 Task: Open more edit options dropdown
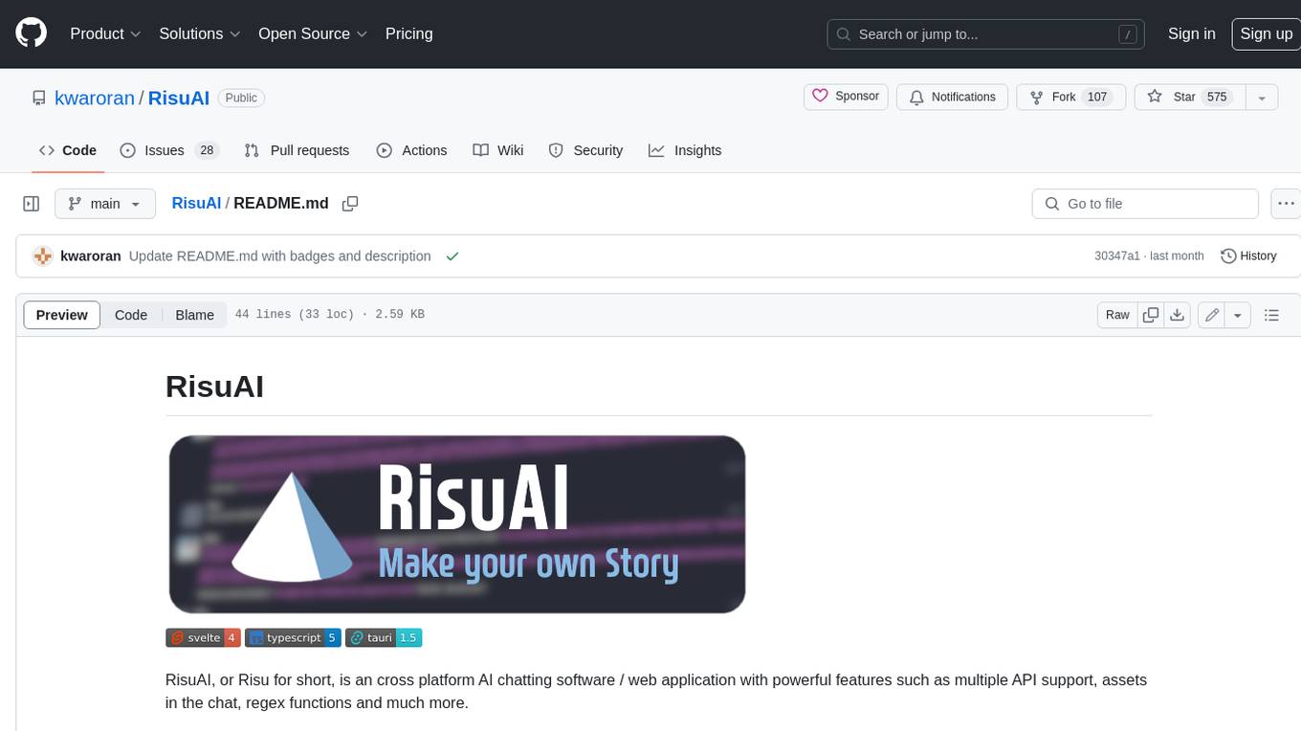click(1238, 315)
